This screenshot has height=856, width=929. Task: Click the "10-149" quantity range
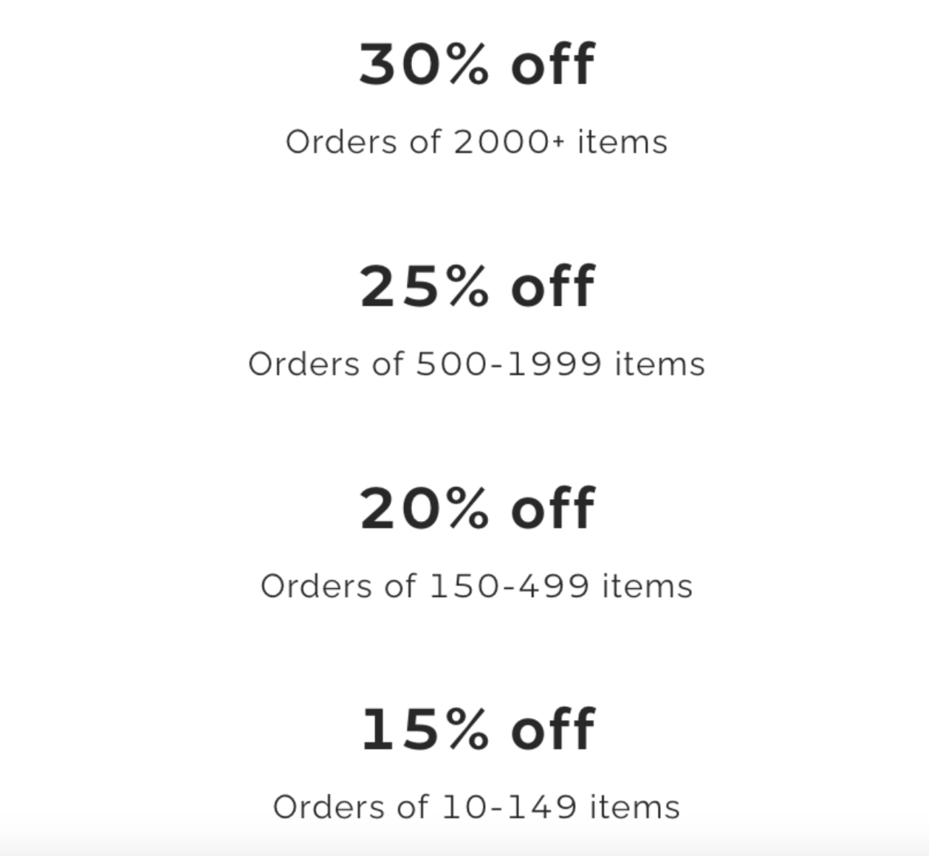509,807
